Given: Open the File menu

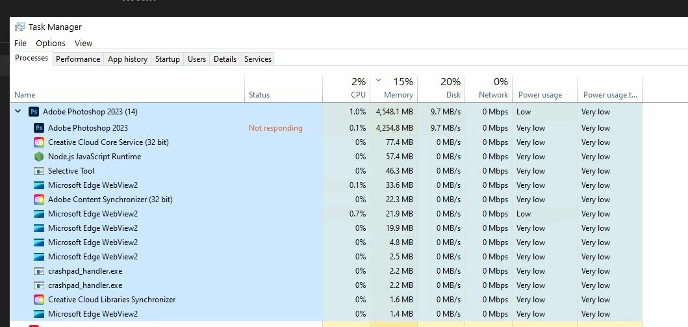Looking at the screenshot, I should click(20, 43).
